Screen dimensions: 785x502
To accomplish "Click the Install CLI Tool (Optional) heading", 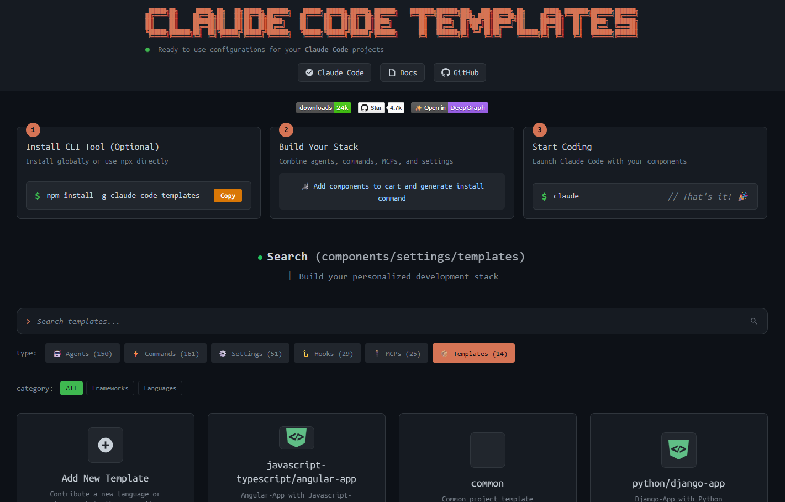I will click(92, 147).
